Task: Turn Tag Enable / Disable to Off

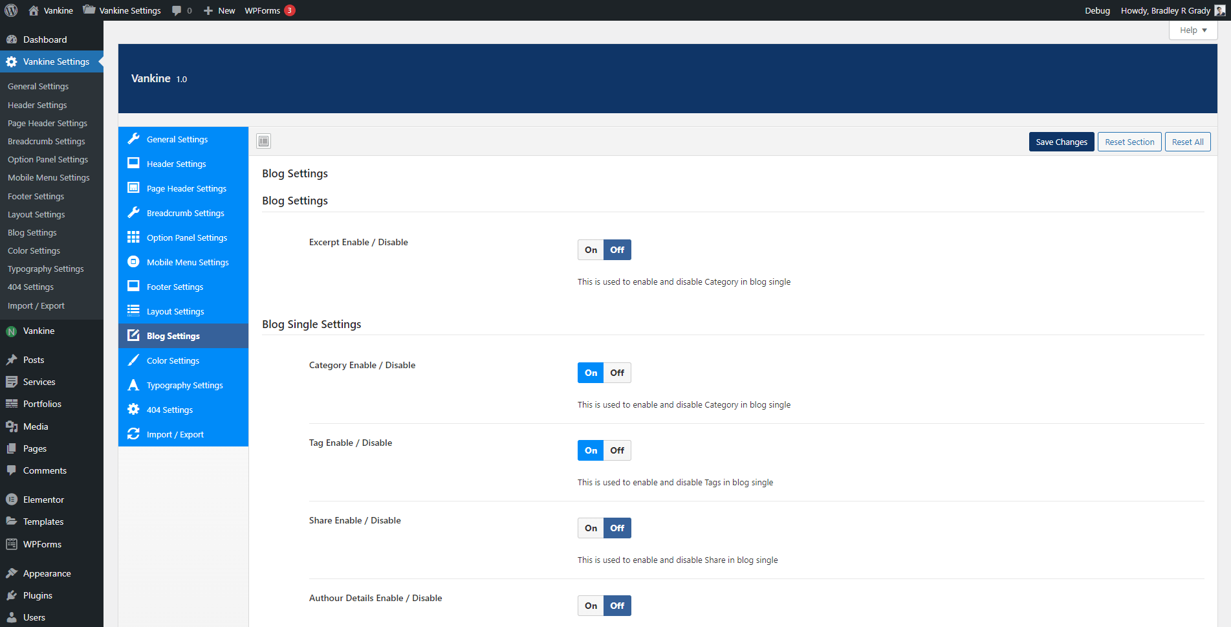Action: 617,450
